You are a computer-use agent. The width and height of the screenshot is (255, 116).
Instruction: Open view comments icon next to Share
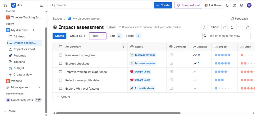[204, 27]
